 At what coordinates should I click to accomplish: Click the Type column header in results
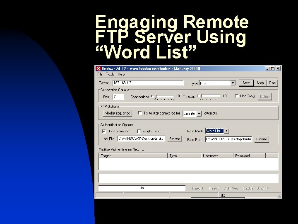pyautogui.click(x=184, y=156)
